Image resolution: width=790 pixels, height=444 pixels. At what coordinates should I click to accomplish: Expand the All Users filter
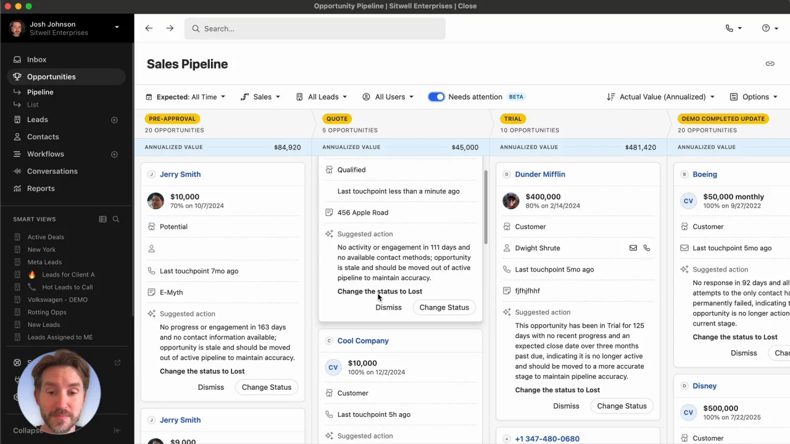[x=388, y=97]
